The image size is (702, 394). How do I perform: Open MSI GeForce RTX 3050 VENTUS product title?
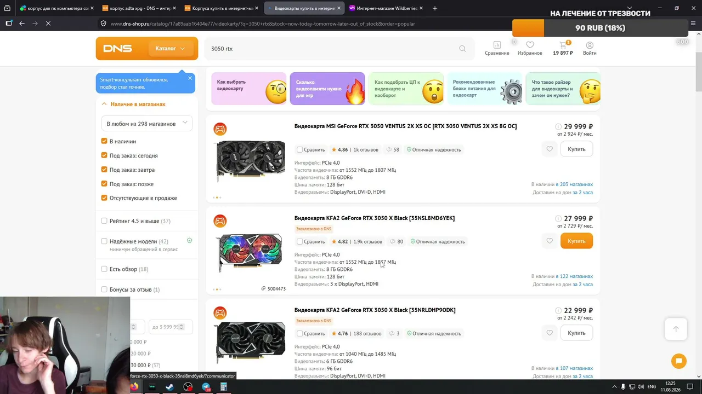[405, 126]
